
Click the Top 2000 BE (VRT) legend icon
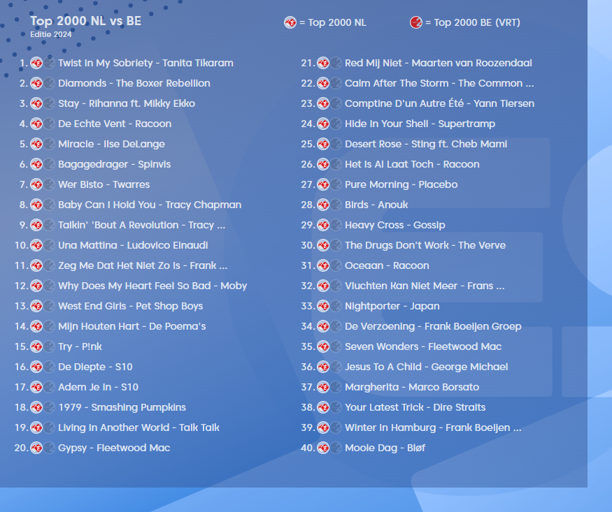416,22
